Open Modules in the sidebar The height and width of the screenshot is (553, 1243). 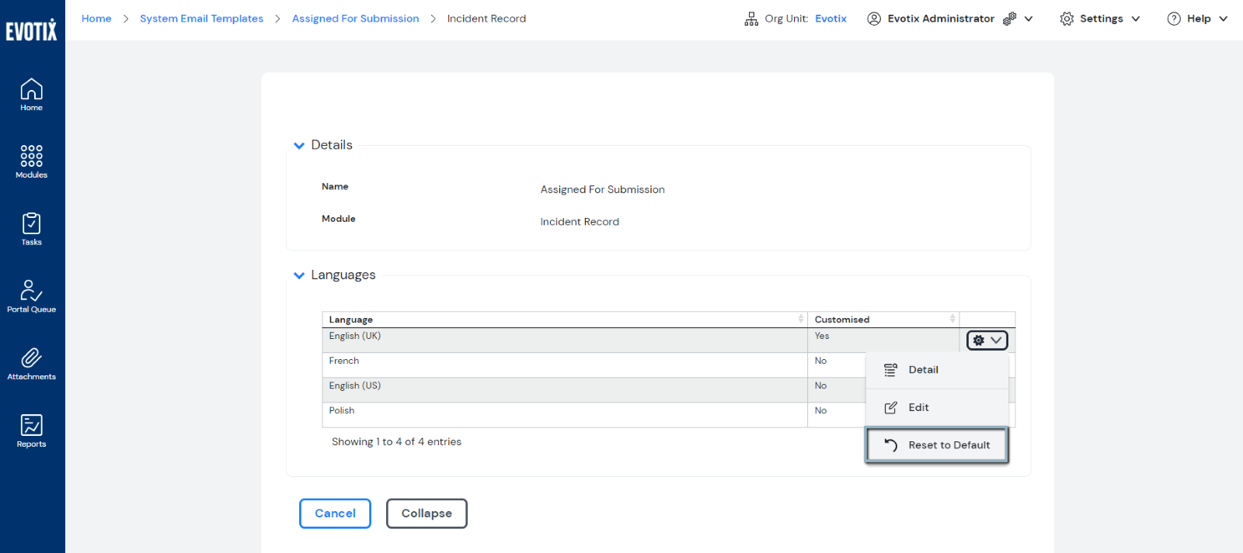[x=32, y=161]
